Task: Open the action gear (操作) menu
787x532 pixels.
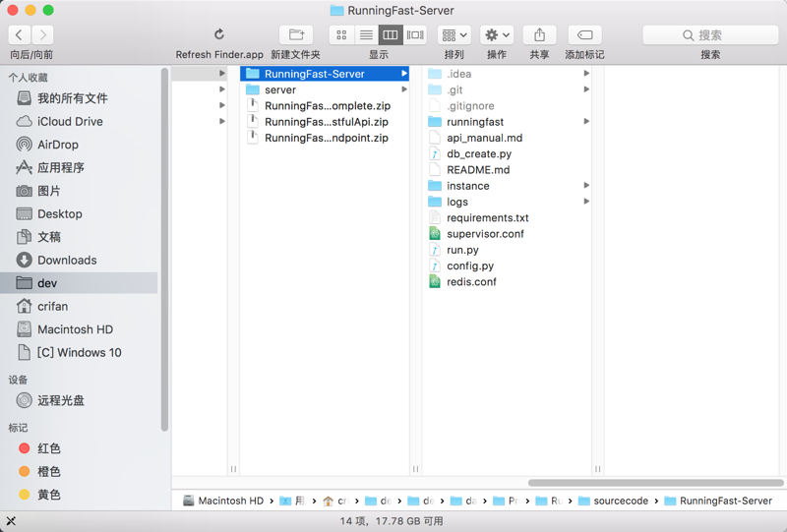Action: 497,34
